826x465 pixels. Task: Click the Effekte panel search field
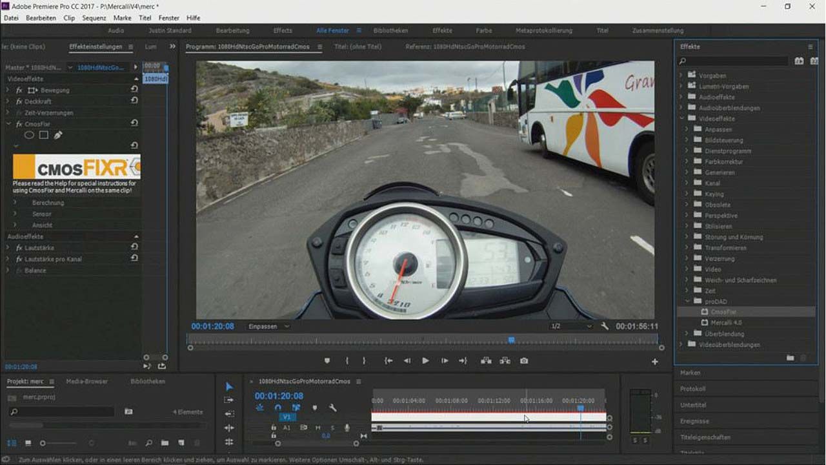click(x=736, y=61)
